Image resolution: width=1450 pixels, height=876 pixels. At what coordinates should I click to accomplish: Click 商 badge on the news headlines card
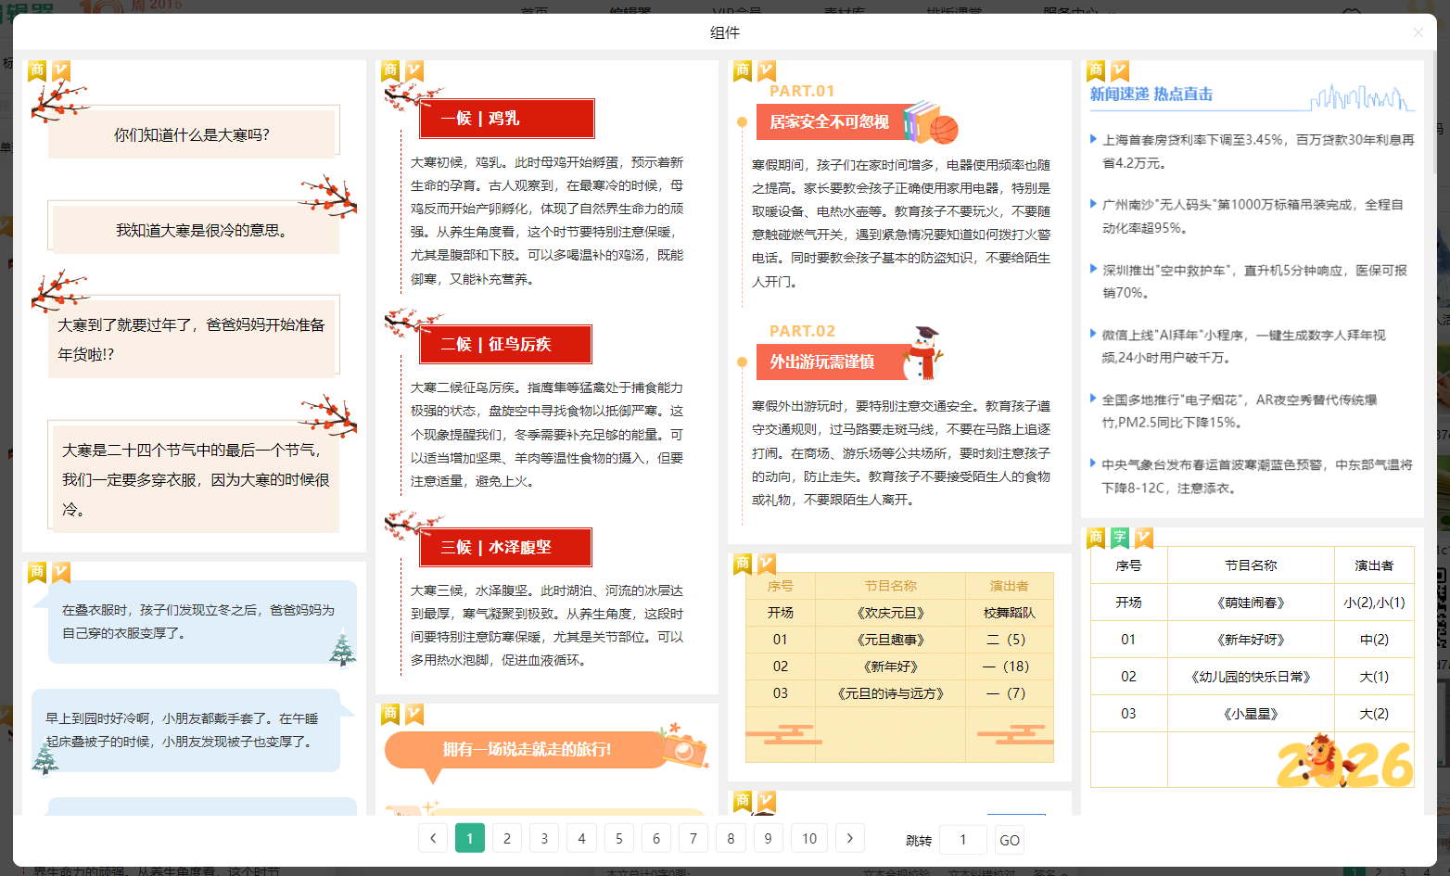pos(1096,70)
